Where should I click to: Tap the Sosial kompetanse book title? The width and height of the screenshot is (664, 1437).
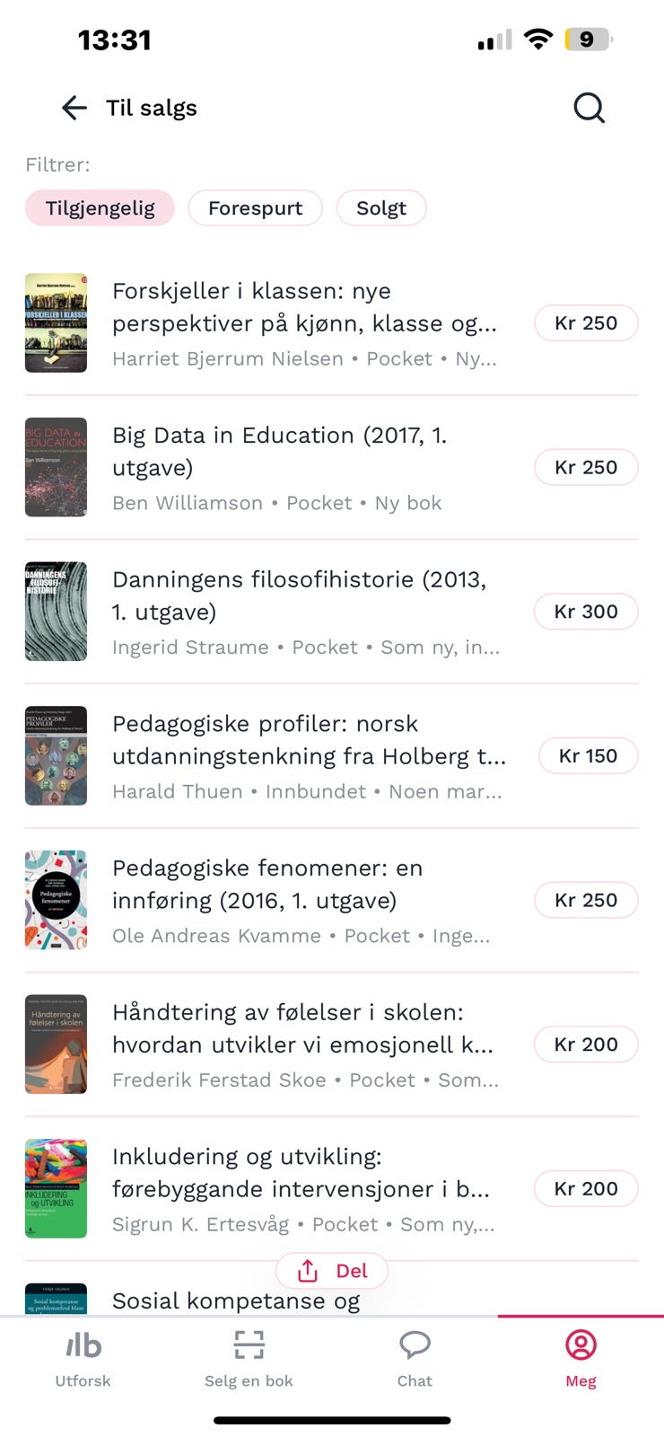[x=236, y=1300]
